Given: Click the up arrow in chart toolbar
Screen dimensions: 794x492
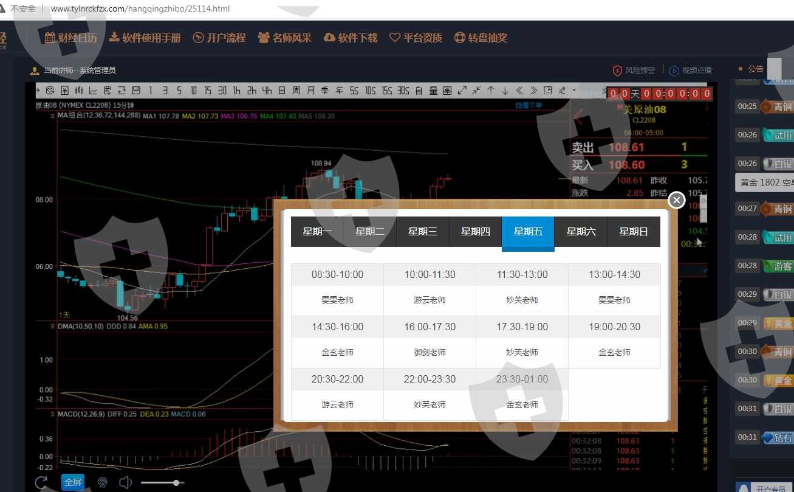Looking at the screenshot, I should tap(491, 91).
